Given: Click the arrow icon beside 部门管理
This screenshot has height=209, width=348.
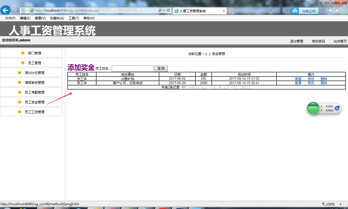Looking at the screenshot, I should coord(23,53).
